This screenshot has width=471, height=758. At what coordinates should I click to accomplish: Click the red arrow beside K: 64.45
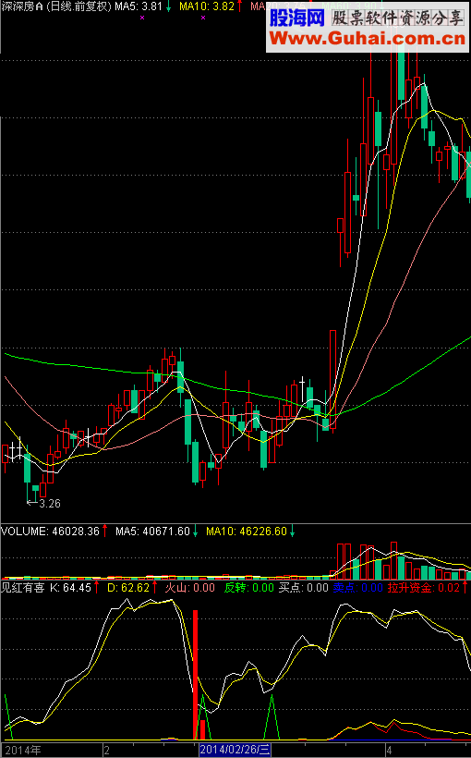[96, 588]
